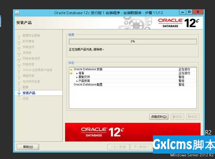
Task: Close the Oracle installer window
Action: point(198,12)
